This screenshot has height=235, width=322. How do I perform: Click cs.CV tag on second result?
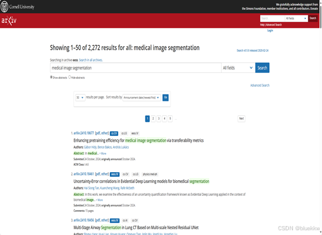click(125, 174)
